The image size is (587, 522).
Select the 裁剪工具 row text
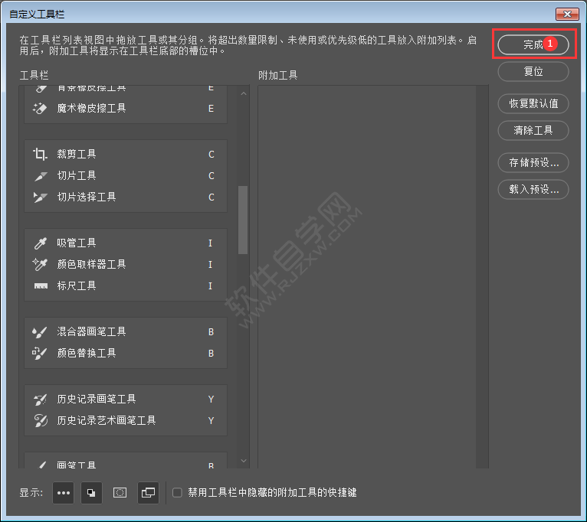[77, 154]
